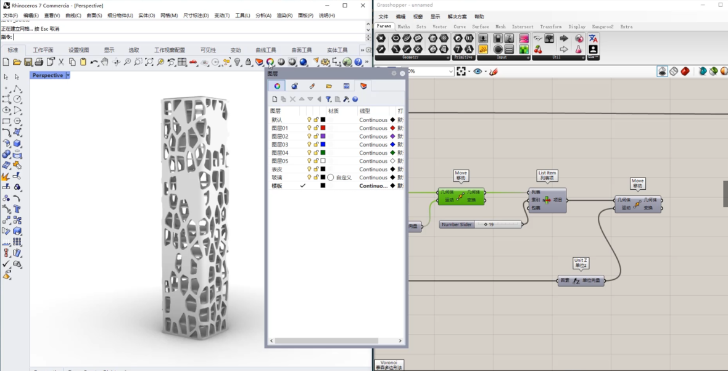Toggle visibility bulb of 图层03 layer

pos(309,145)
